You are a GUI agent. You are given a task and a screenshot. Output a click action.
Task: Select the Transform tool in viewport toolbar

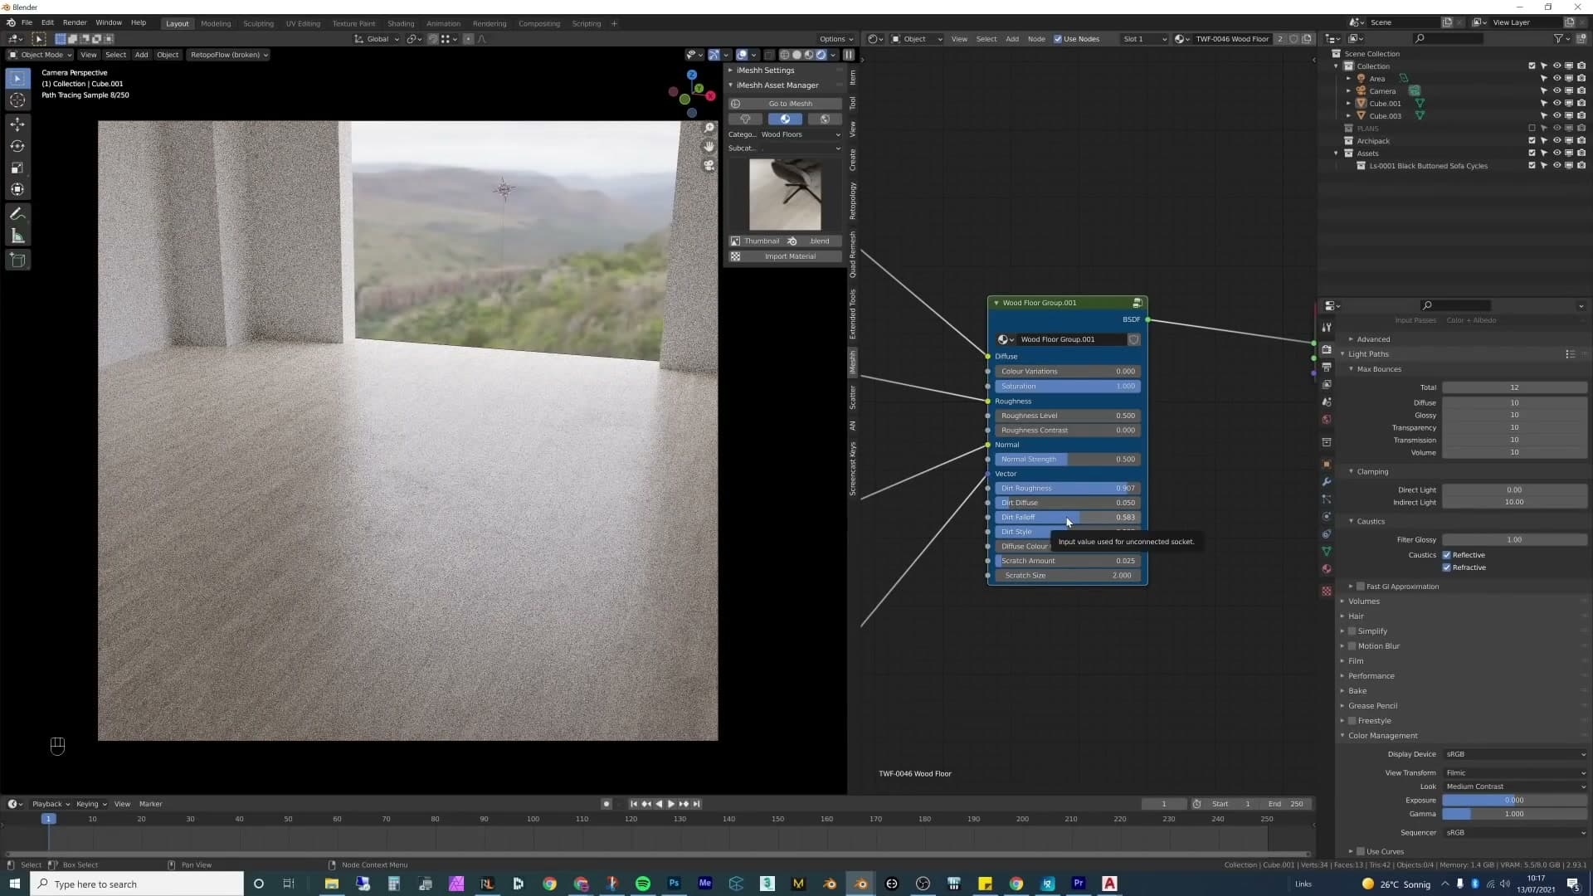coord(17,189)
